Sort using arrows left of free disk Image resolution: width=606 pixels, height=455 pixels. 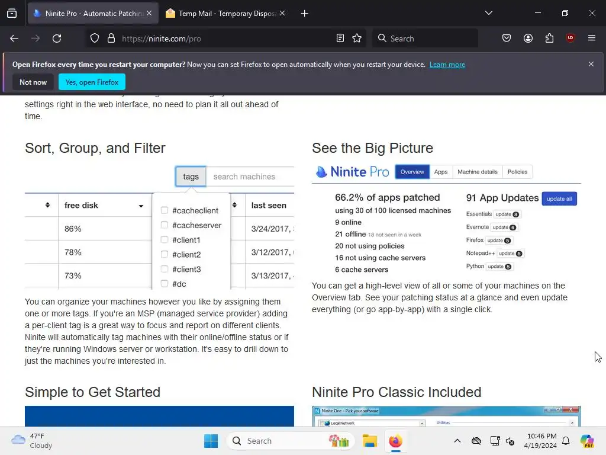[47, 205]
